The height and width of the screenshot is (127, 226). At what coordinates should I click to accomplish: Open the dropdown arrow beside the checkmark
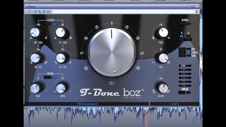[x=32, y=11]
